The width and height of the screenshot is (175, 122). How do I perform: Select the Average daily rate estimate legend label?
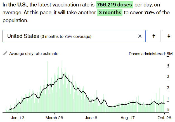coord(34,53)
